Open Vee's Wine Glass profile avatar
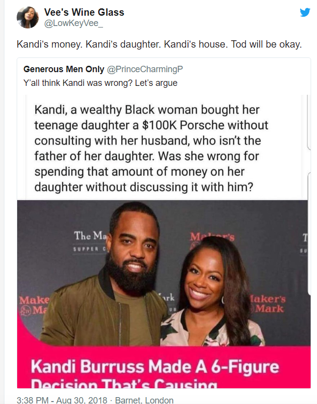 pos(27,17)
